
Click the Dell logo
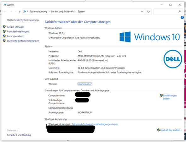tap(173, 59)
